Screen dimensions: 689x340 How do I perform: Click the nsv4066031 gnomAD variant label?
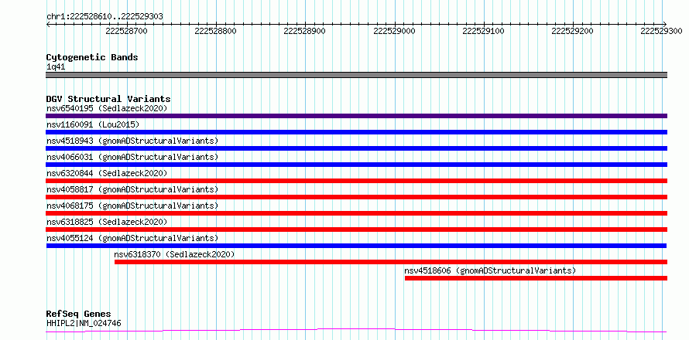click(x=132, y=157)
